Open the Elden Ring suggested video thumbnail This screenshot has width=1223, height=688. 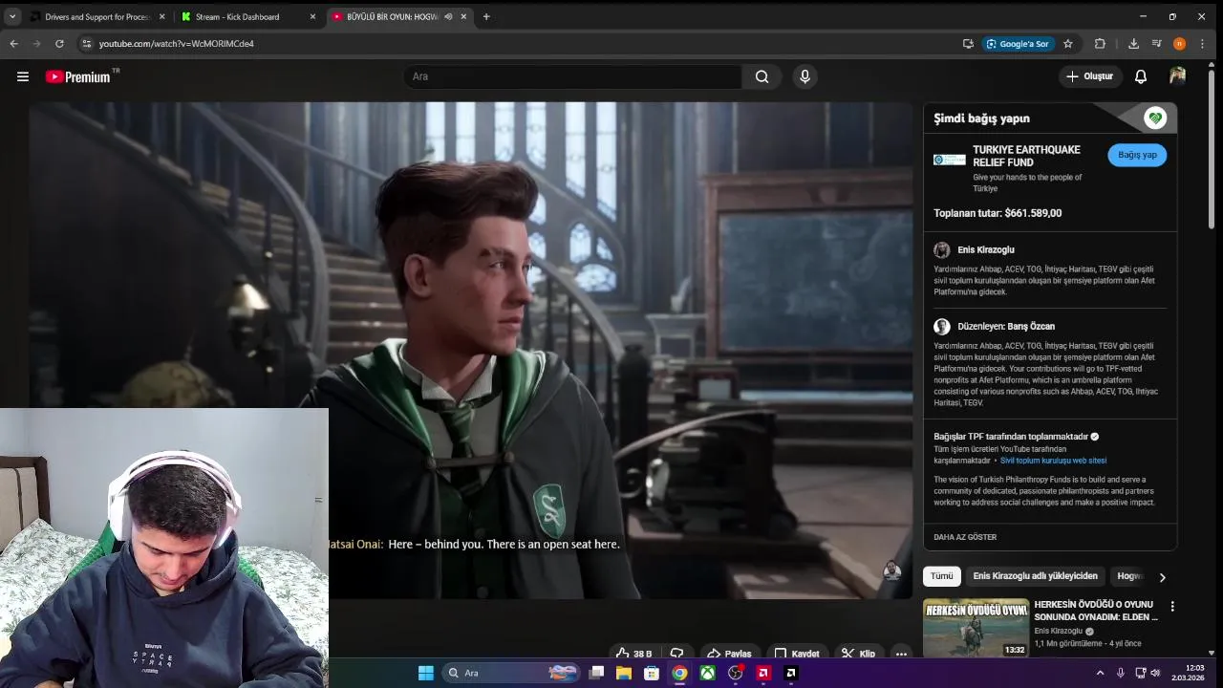point(976,628)
